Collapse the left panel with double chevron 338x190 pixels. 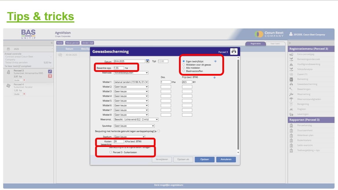(x=51, y=43)
